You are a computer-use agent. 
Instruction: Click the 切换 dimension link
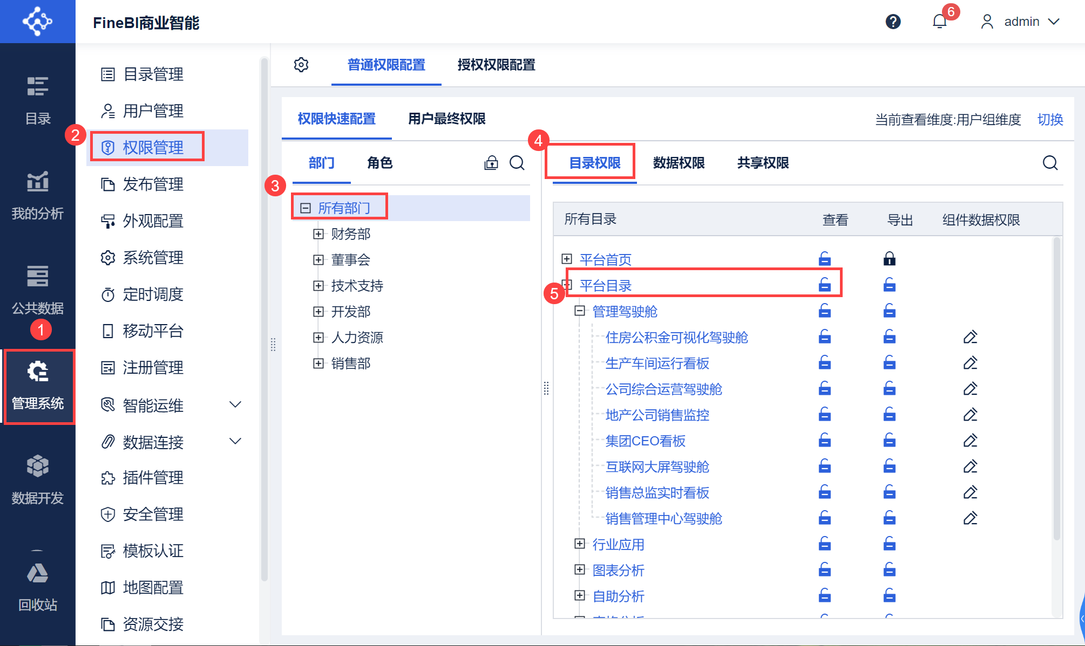(1050, 119)
